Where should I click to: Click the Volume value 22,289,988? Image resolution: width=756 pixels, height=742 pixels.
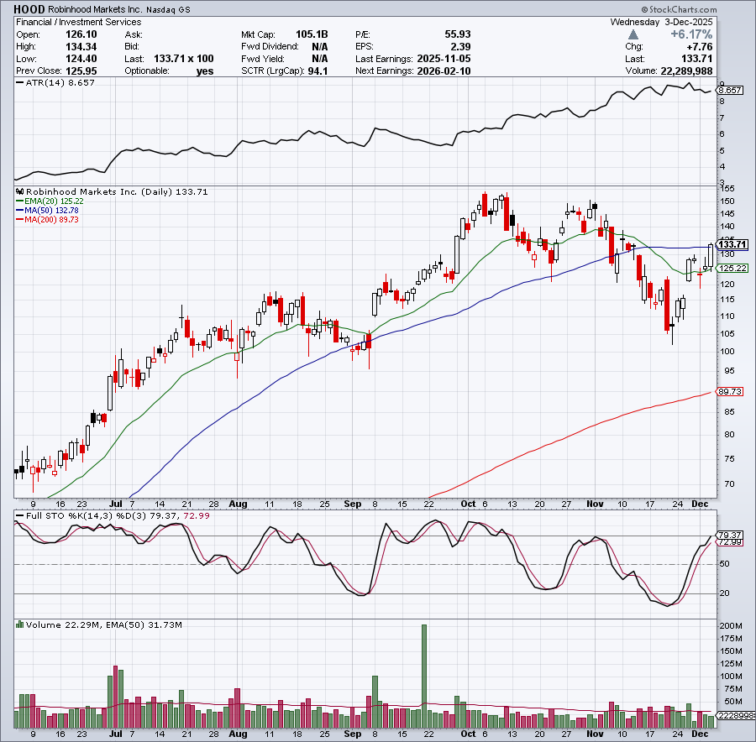point(686,71)
